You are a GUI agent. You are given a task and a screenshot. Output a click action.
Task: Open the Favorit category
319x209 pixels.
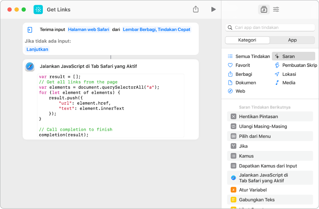(x=239, y=65)
